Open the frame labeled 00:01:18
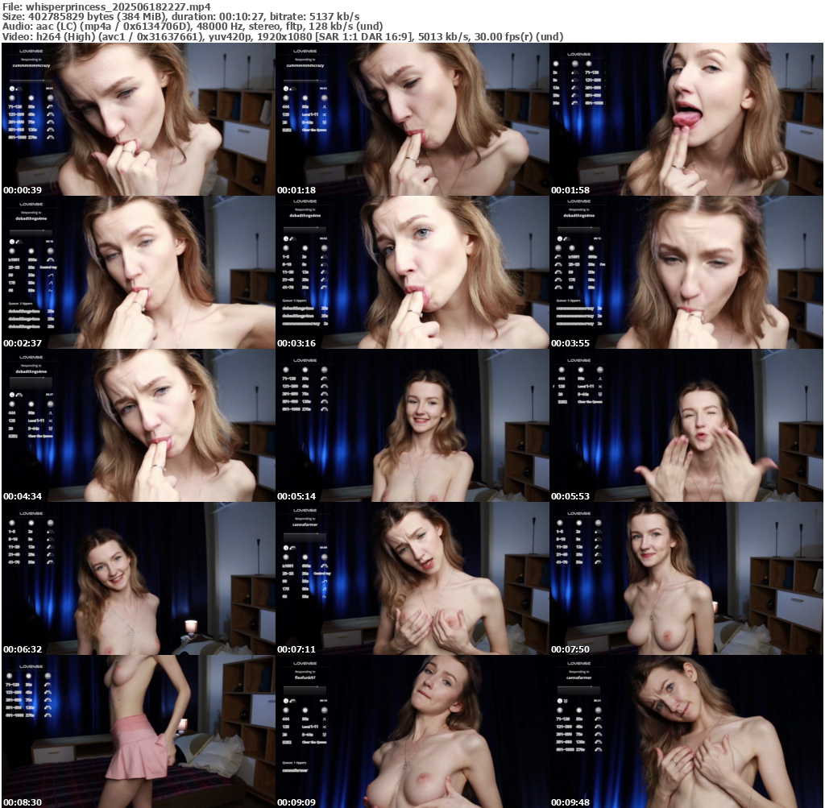The width and height of the screenshot is (825, 808). 412,119
